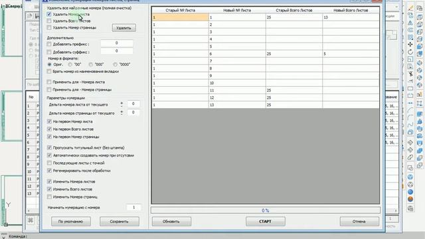The width and height of the screenshot is (425, 239).
Task: Click the По умолчанию button
Action: pyautogui.click(x=71, y=221)
